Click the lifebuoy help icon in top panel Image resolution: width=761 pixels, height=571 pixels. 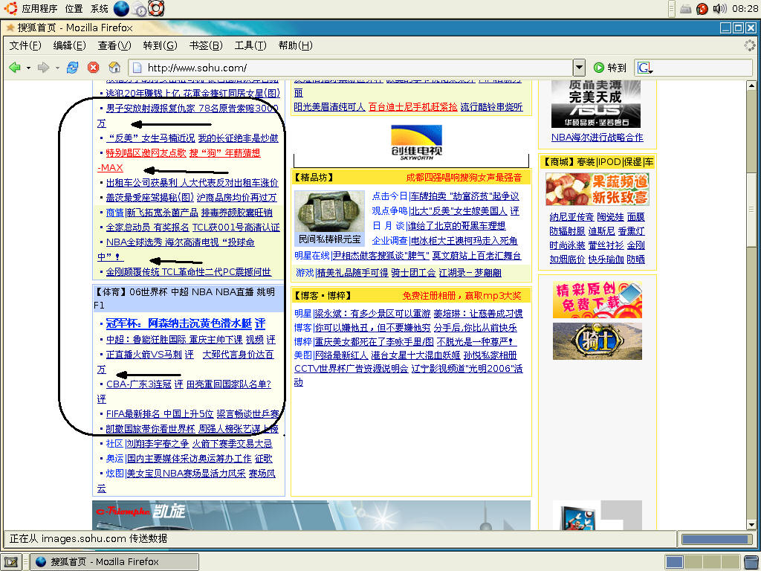156,8
